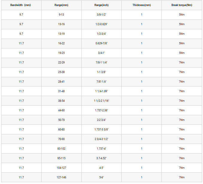Select the 38-54 mm range cell
The height and width of the screenshot is (184, 203).
[x=61, y=101]
